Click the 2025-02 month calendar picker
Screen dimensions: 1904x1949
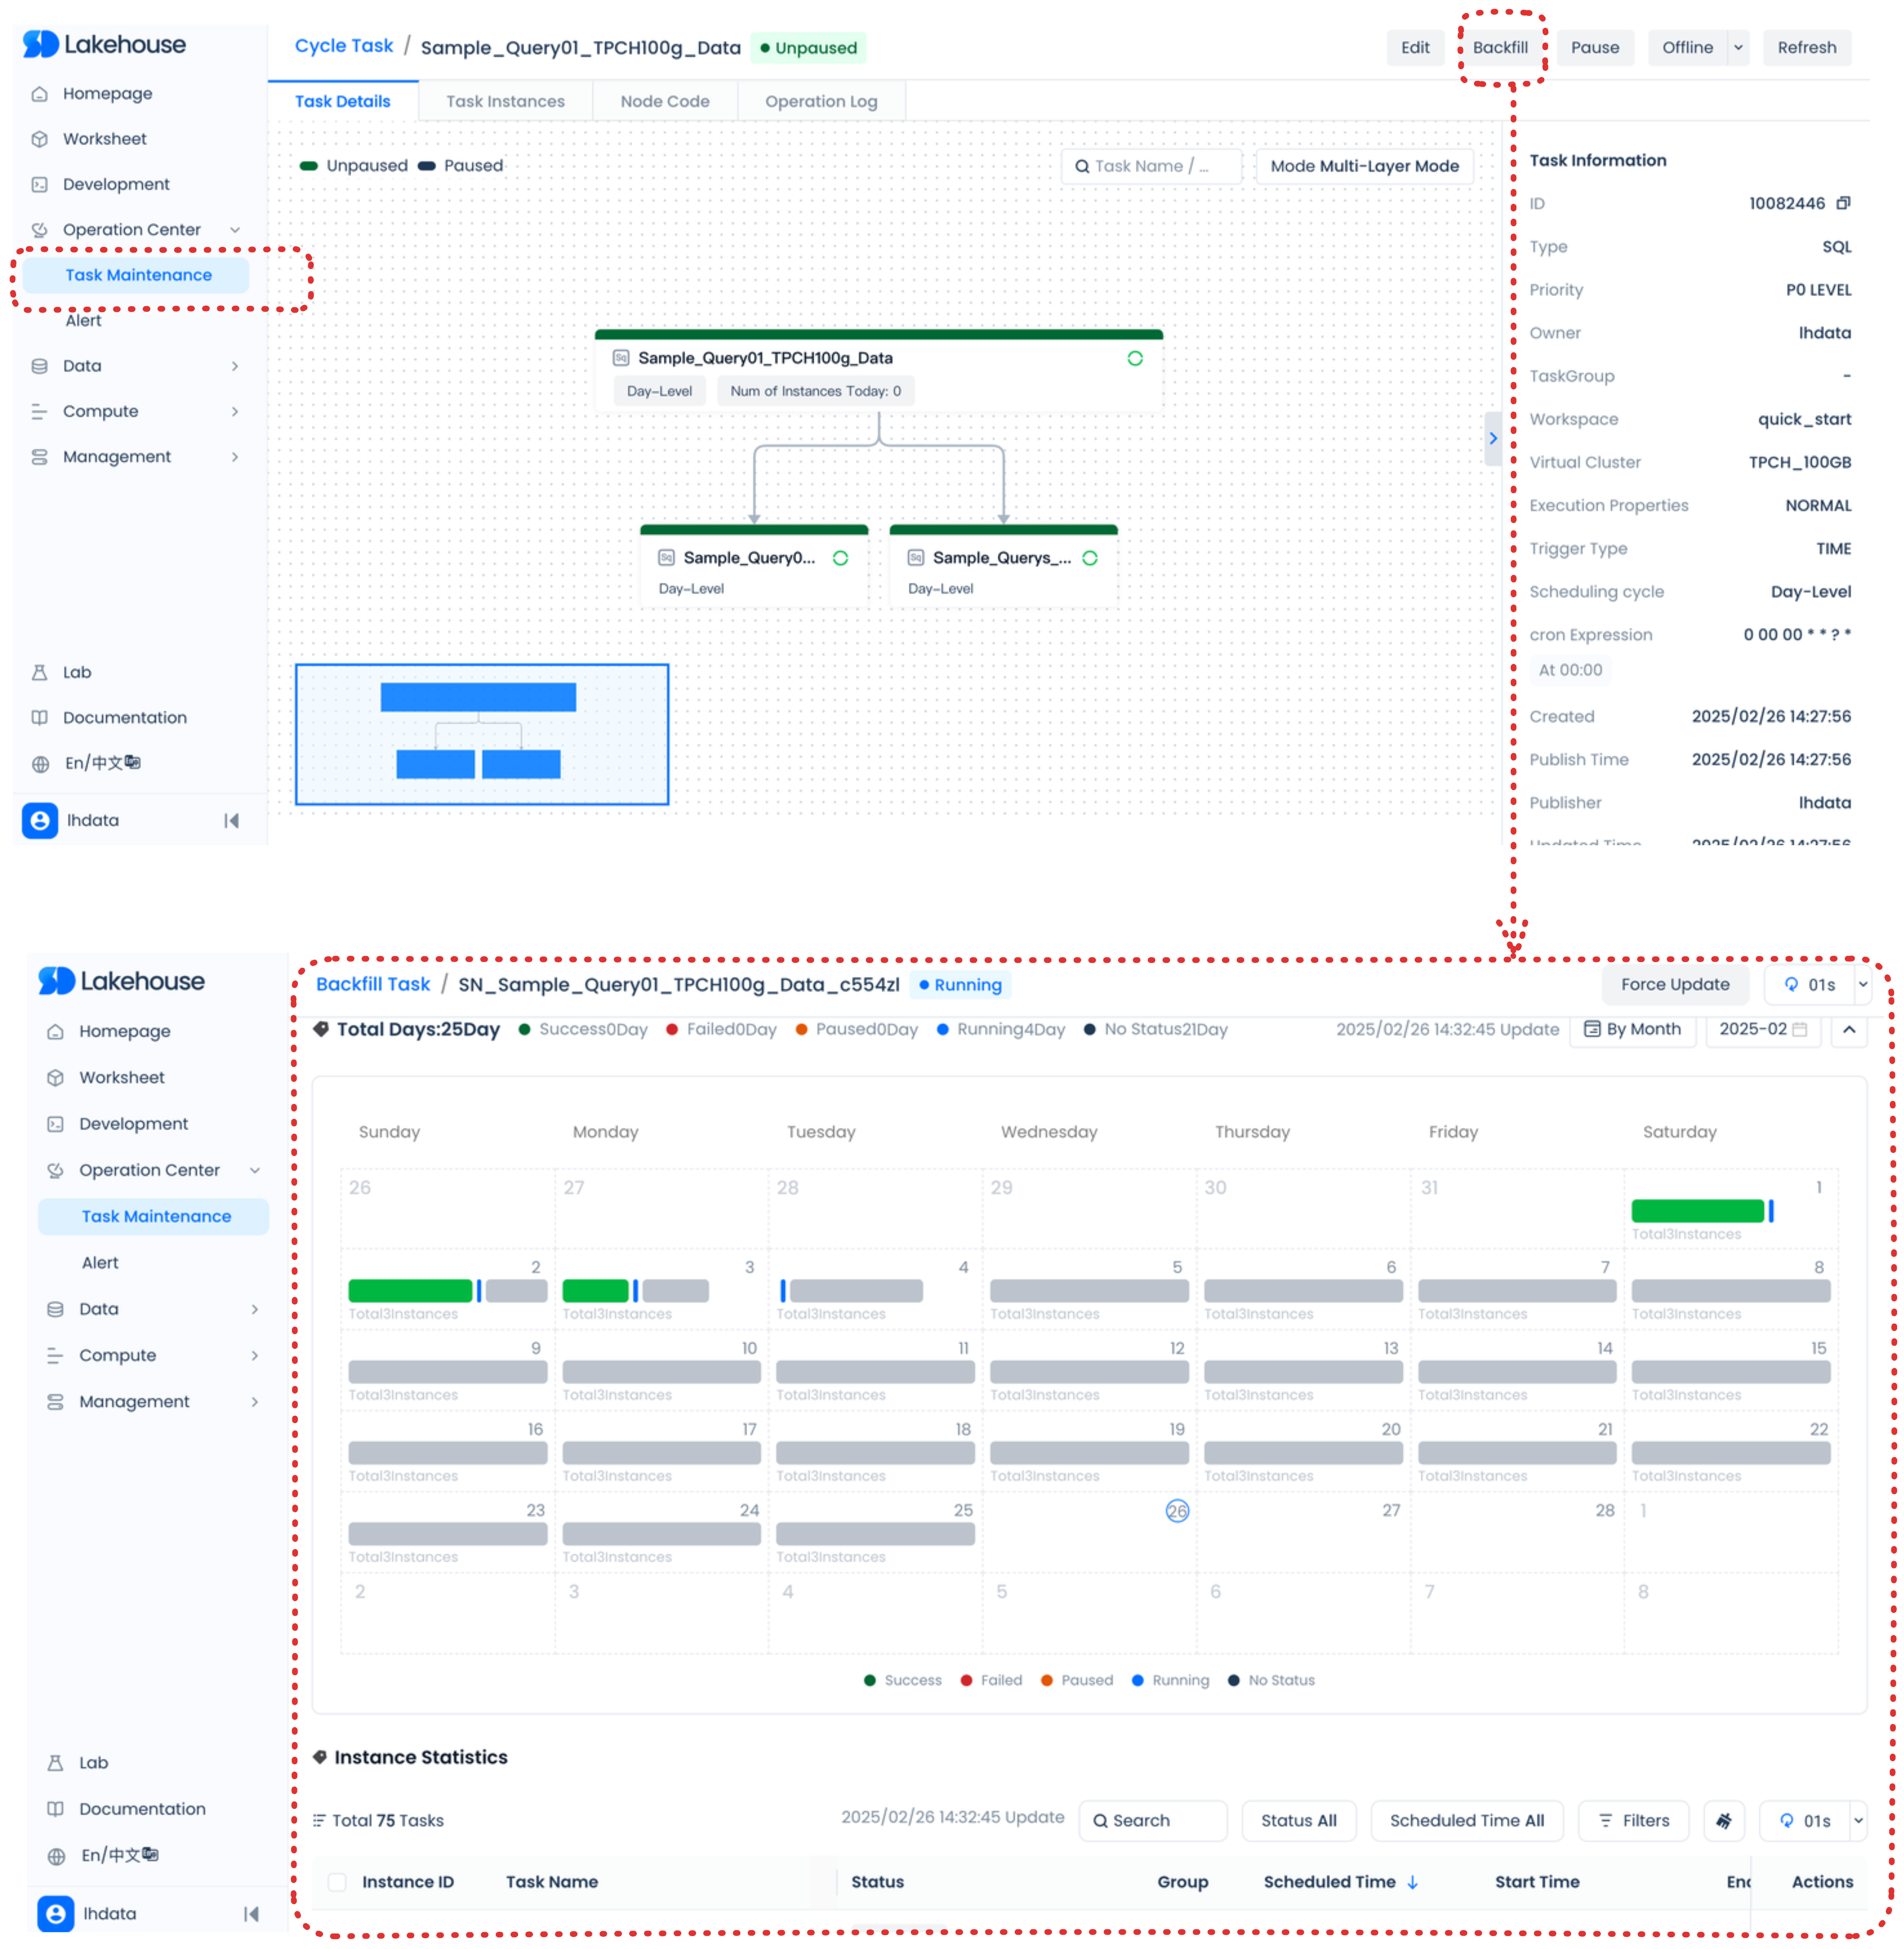coord(1762,1030)
